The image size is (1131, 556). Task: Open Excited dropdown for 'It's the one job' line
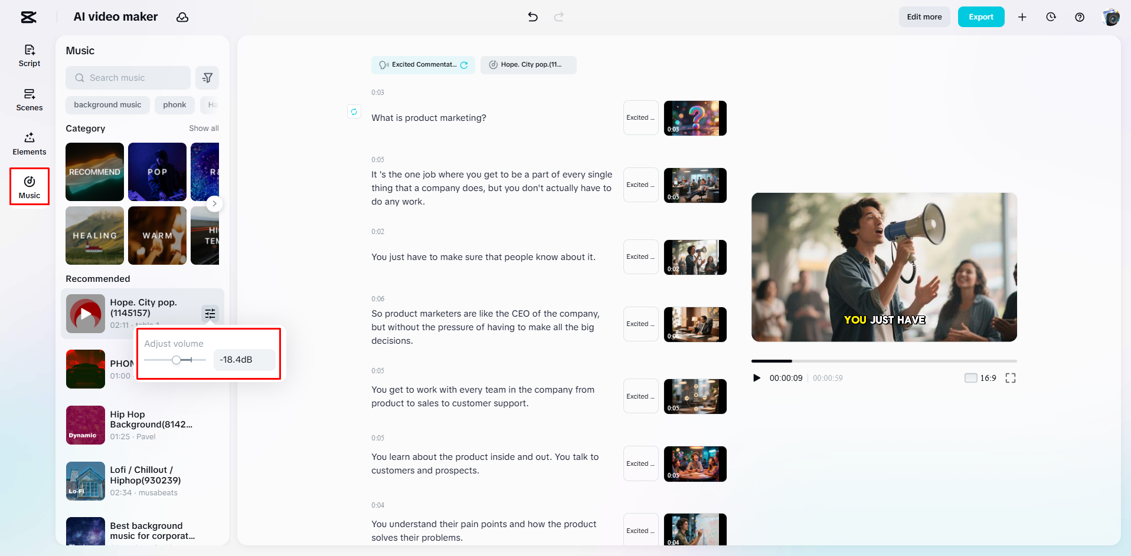click(x=641, y=185)
